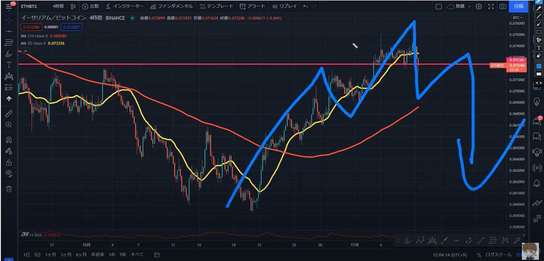Select the 5日 date range
The image size is (544, 261).
pyautogui.click(x=37, y=255)
